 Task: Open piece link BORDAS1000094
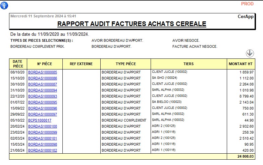click(x=43, y=90)
